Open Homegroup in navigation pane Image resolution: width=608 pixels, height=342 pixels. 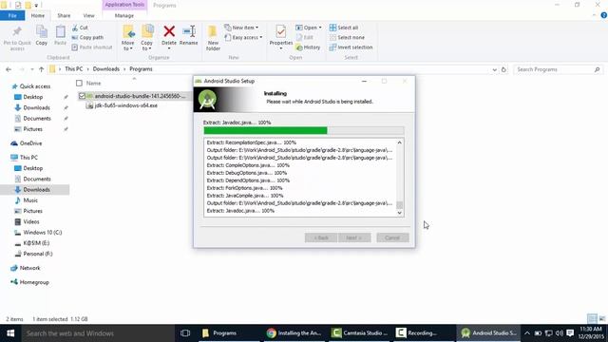coord(34,282)
